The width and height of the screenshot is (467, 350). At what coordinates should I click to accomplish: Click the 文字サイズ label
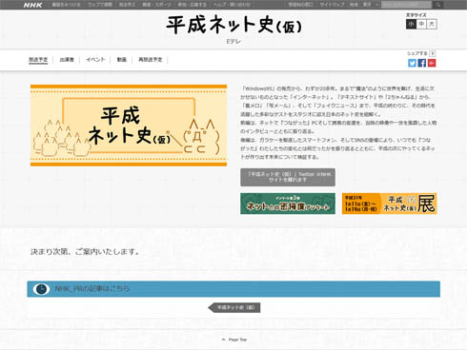[416, 15]
